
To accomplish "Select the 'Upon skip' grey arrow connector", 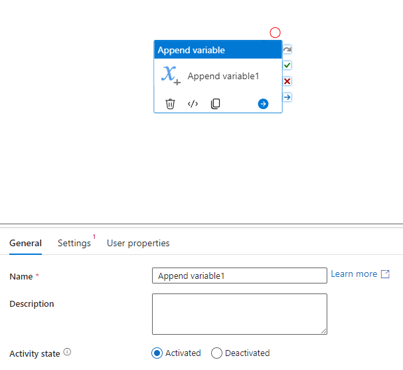I will (287, 49).
